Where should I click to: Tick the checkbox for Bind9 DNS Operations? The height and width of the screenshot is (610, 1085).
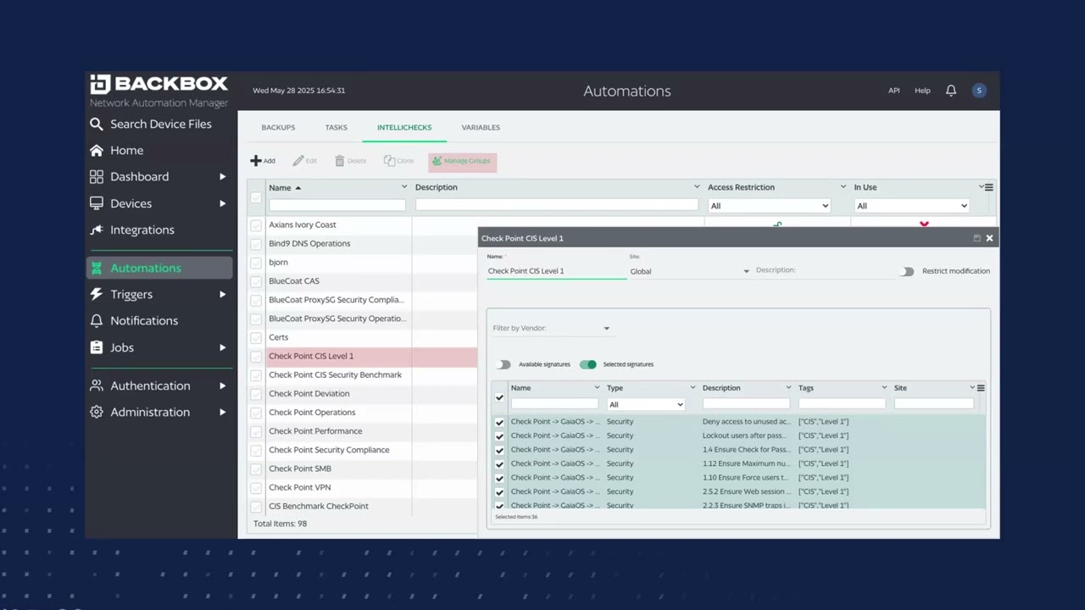click(x=256, y=244)
